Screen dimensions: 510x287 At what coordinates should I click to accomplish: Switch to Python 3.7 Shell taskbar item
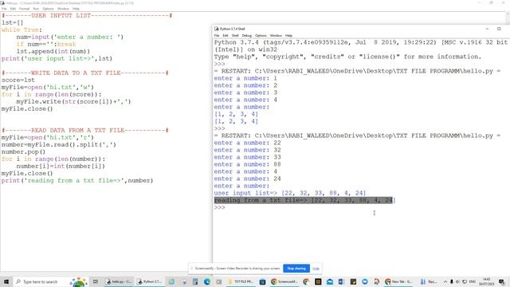tap(150, 281)
